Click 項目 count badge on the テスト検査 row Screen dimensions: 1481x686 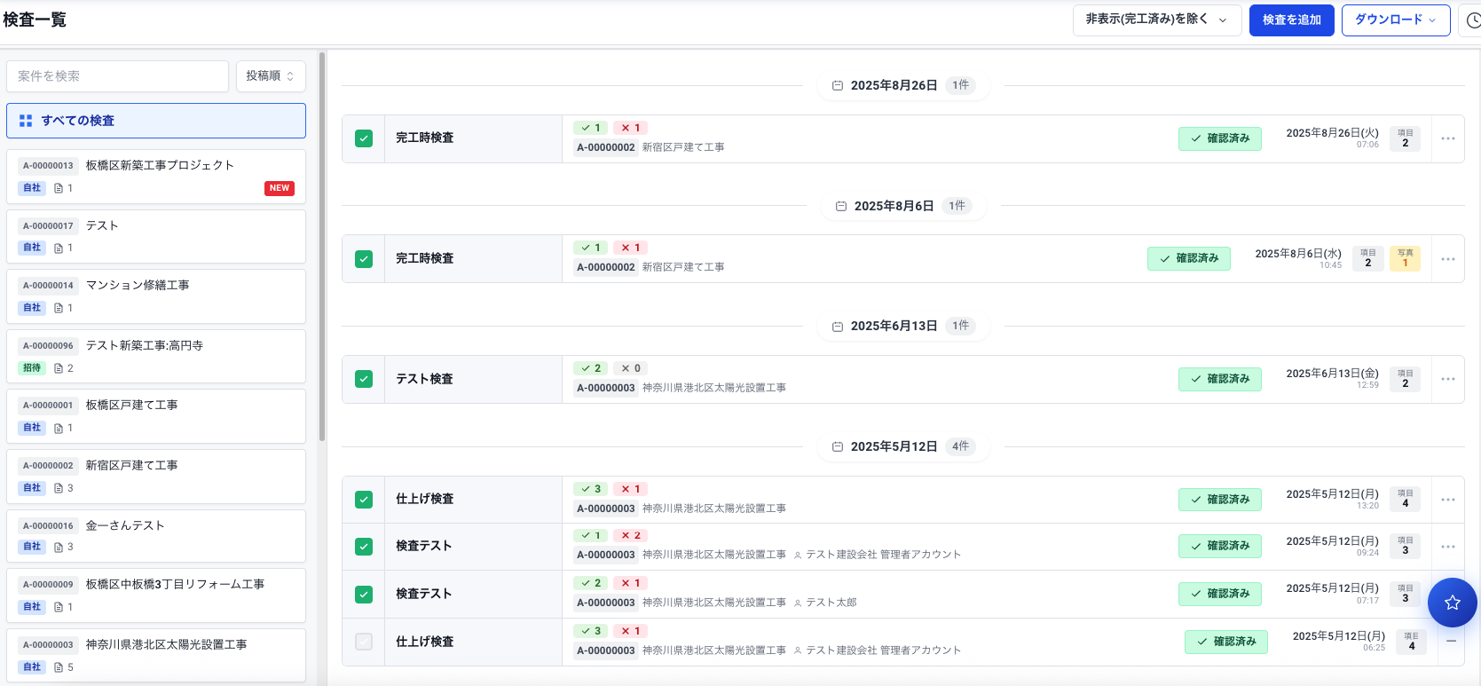(1405, 379)
